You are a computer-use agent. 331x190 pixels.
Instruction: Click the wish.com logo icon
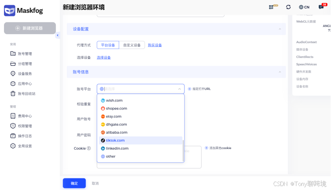[103, 100]
